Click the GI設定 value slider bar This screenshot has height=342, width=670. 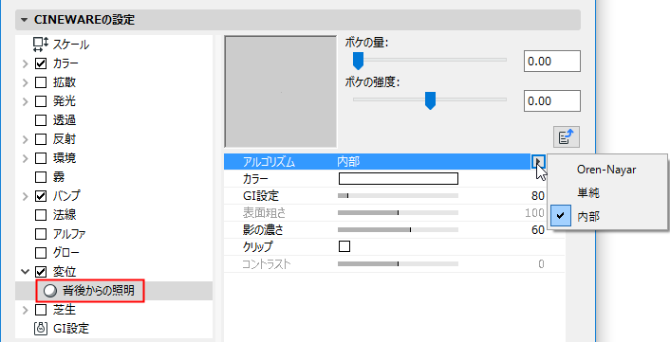click(x=398, y=196)
